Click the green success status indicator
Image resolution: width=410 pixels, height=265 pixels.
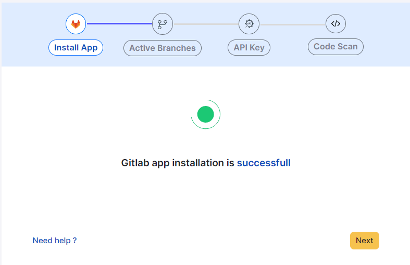pos(206,114)
